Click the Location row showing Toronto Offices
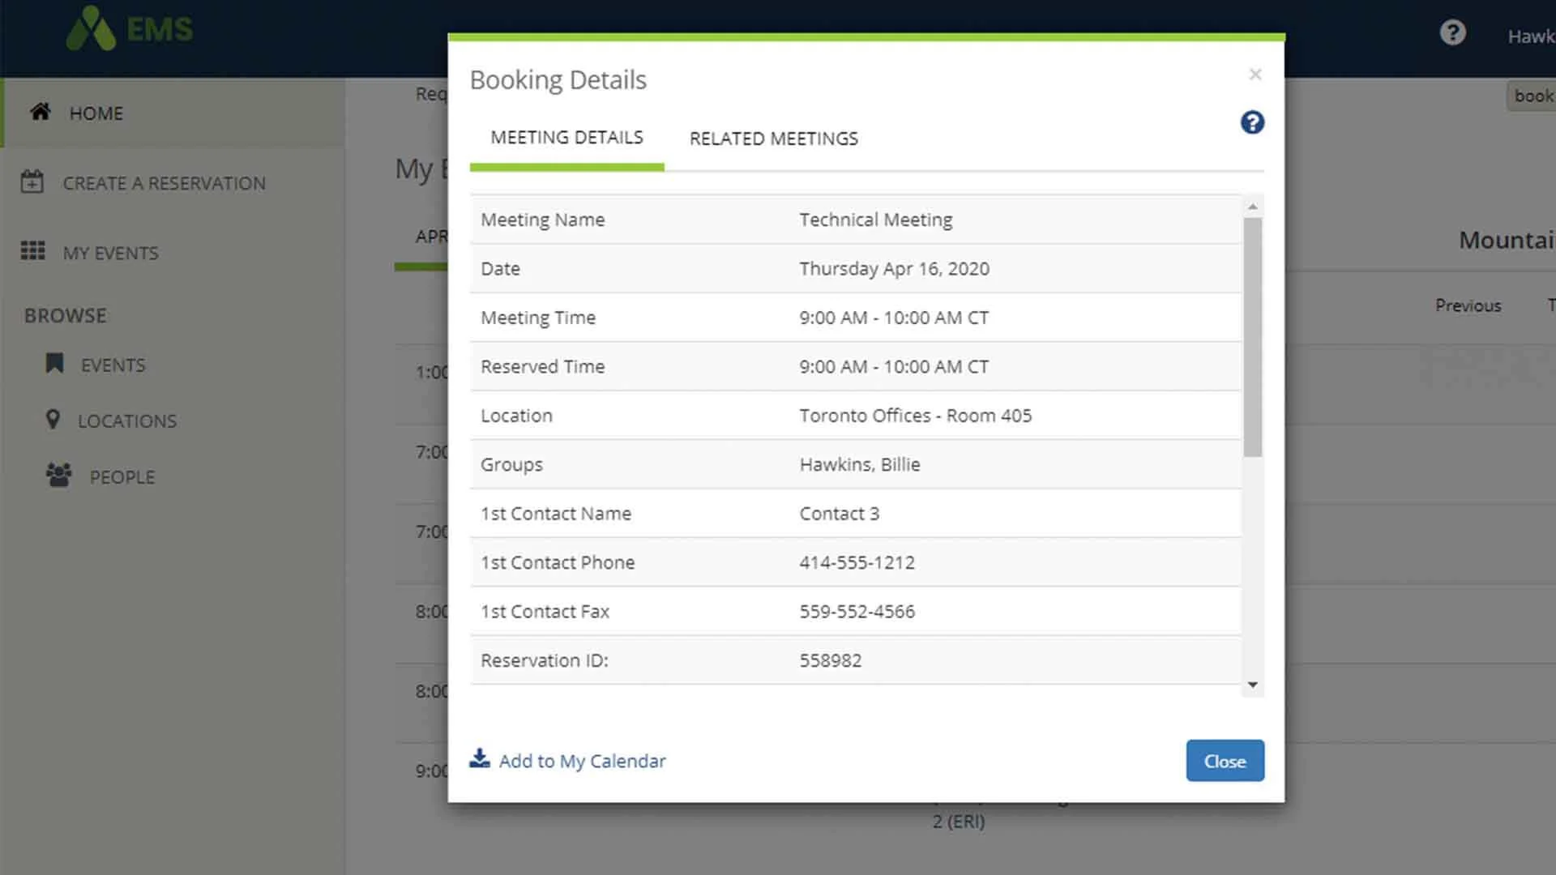 tap(916, 416)
